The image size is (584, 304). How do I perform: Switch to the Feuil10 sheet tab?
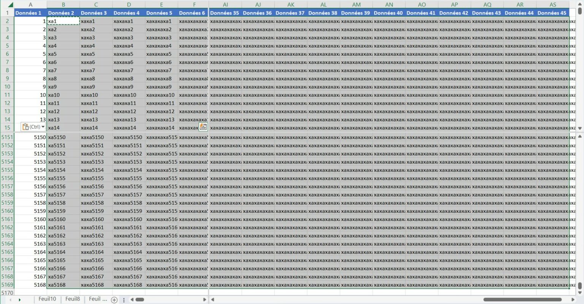click(x=46, y=299)
